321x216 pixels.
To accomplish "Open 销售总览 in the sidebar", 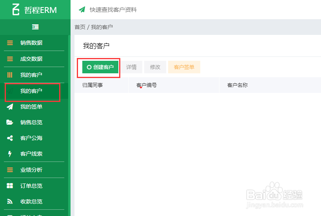I will tap(34, 122).
